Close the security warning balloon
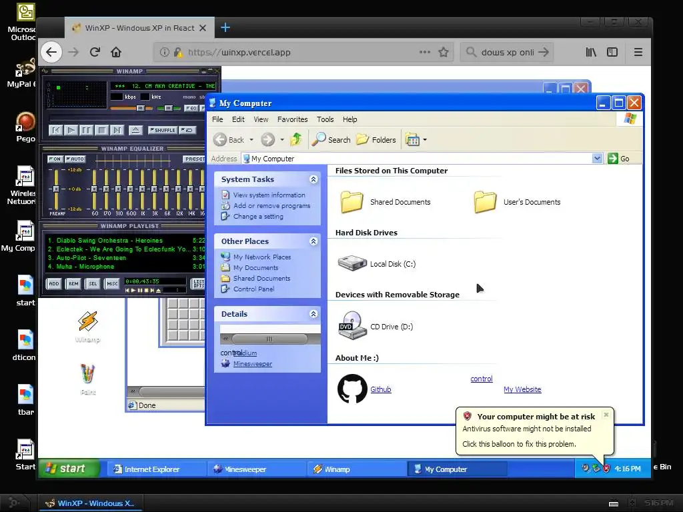The image size is (683, 512). pos(606,415)
